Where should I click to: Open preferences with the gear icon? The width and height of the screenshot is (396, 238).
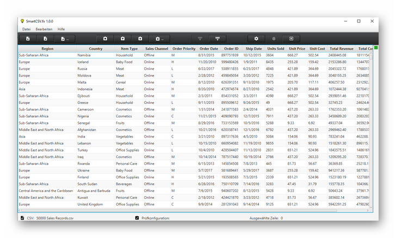pos(256,39)
